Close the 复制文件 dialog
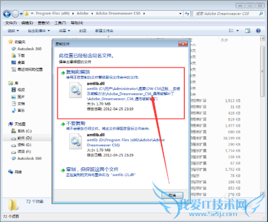This screenshot has height=222, width=268. coord(183,44)
